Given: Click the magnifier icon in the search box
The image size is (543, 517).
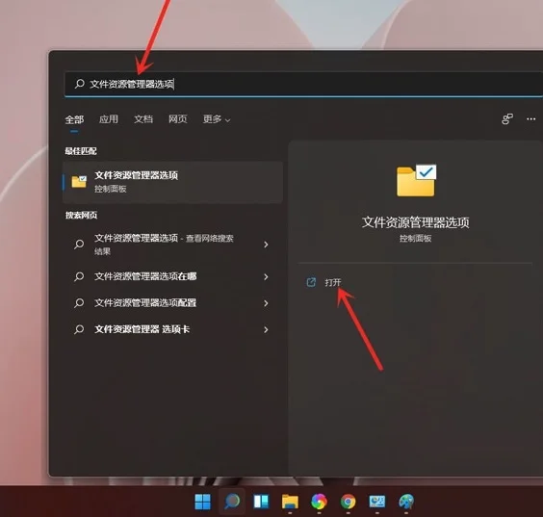Looking at the screenshot, I should (x=80, y=84).
